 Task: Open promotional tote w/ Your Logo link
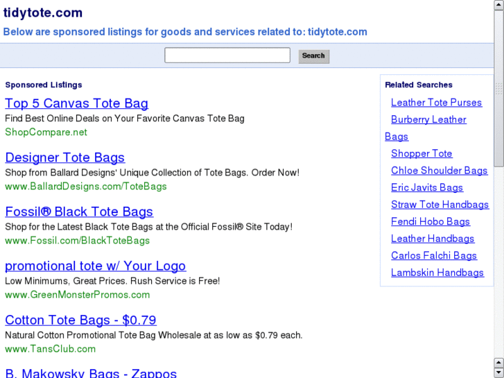coord(96,266)
